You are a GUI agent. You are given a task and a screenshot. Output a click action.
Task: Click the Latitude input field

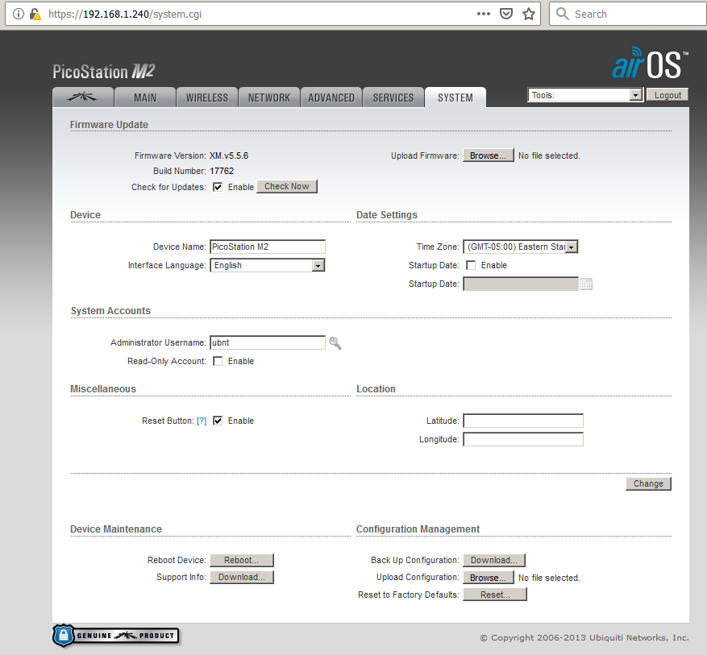pyautogui.click(x=522, y=421)
